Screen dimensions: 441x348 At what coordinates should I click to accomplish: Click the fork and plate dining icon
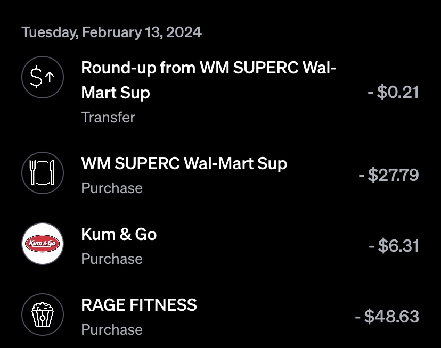pos(43,173)
